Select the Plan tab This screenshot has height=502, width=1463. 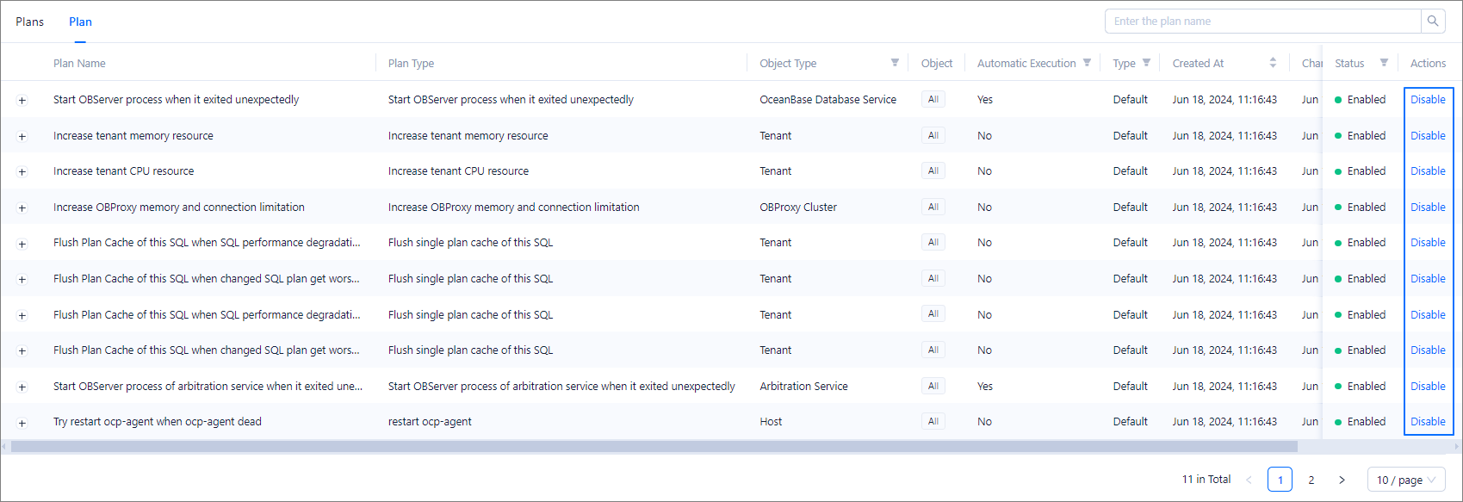(80, 22)
